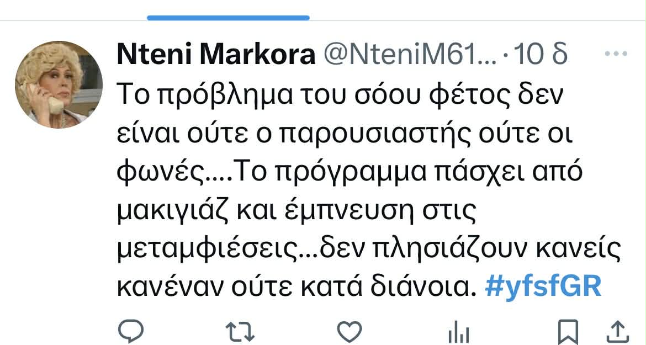Like the tweet with the heart
The height and width of the screenshot is (345, 646).
click(349, 331)
